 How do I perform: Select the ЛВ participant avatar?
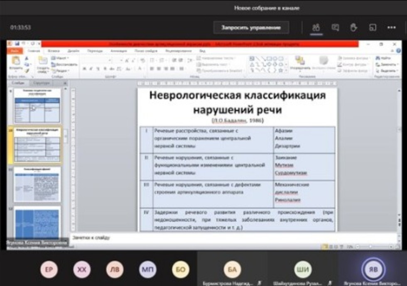pyautogui.click(x=115, y=270)
